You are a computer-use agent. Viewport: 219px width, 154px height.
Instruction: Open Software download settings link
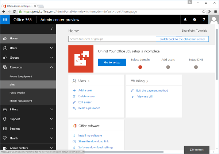tap(96, 147)
